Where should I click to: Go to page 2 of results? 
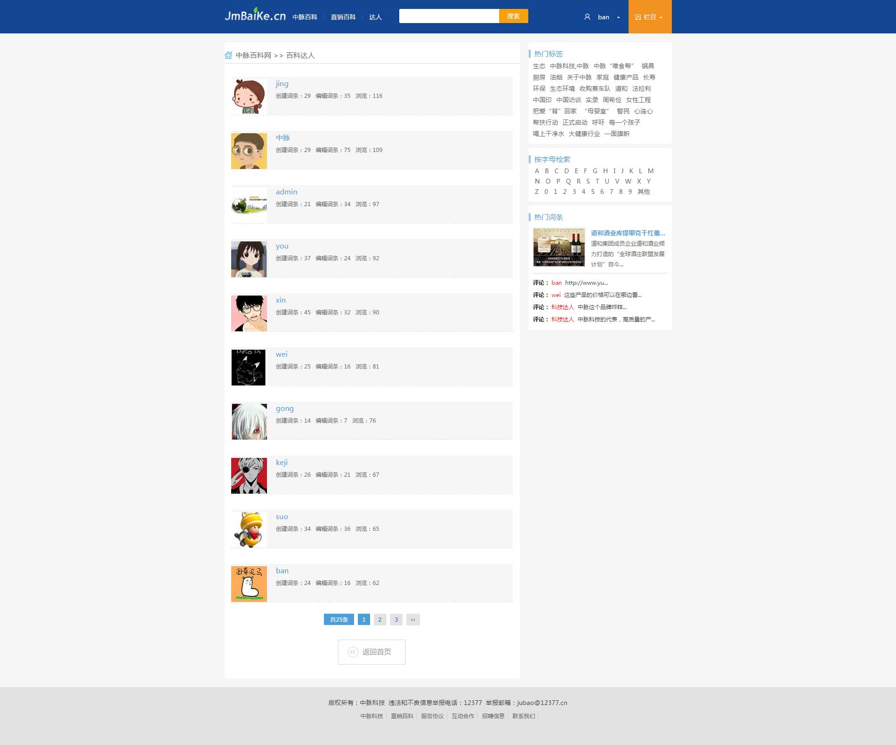(x=380, y=619)
